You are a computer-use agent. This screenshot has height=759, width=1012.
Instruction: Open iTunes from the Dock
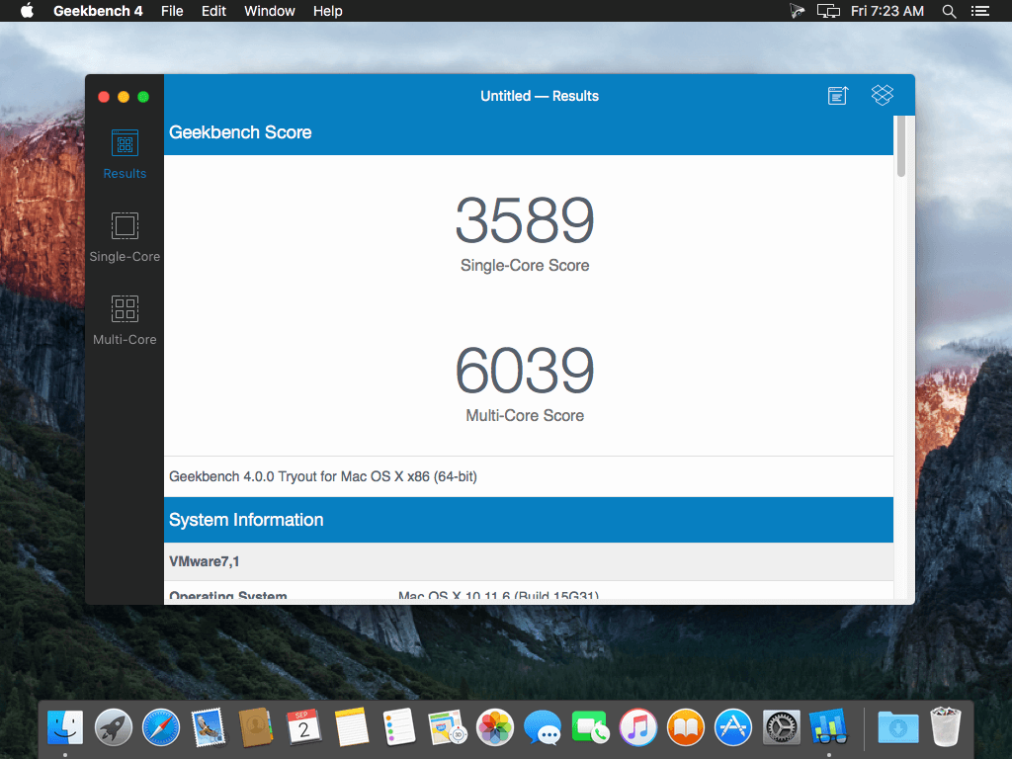tap(637, 727)
